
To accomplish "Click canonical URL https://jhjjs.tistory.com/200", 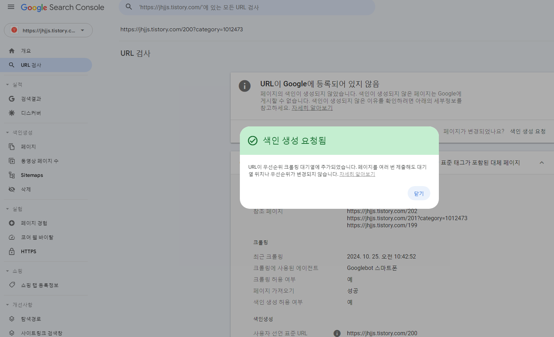I will [x=382, y=333].
